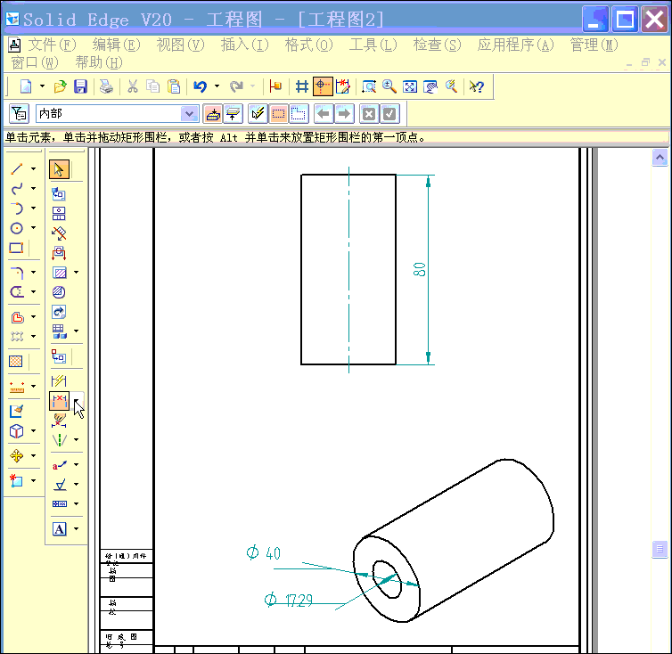Select the Circle drawing tool
Image resolution: width=672 pixels, height=654 pixels.
pos(16,228)
